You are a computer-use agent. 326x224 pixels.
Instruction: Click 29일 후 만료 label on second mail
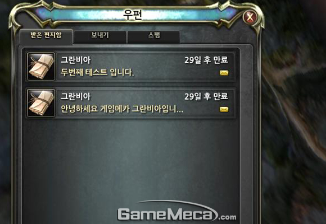click(x=206, y=96)
